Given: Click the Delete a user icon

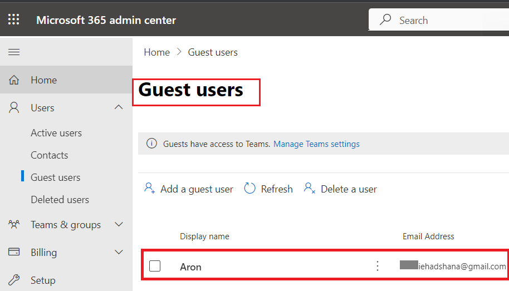Looking at the screenshot, I should [310, 188].
